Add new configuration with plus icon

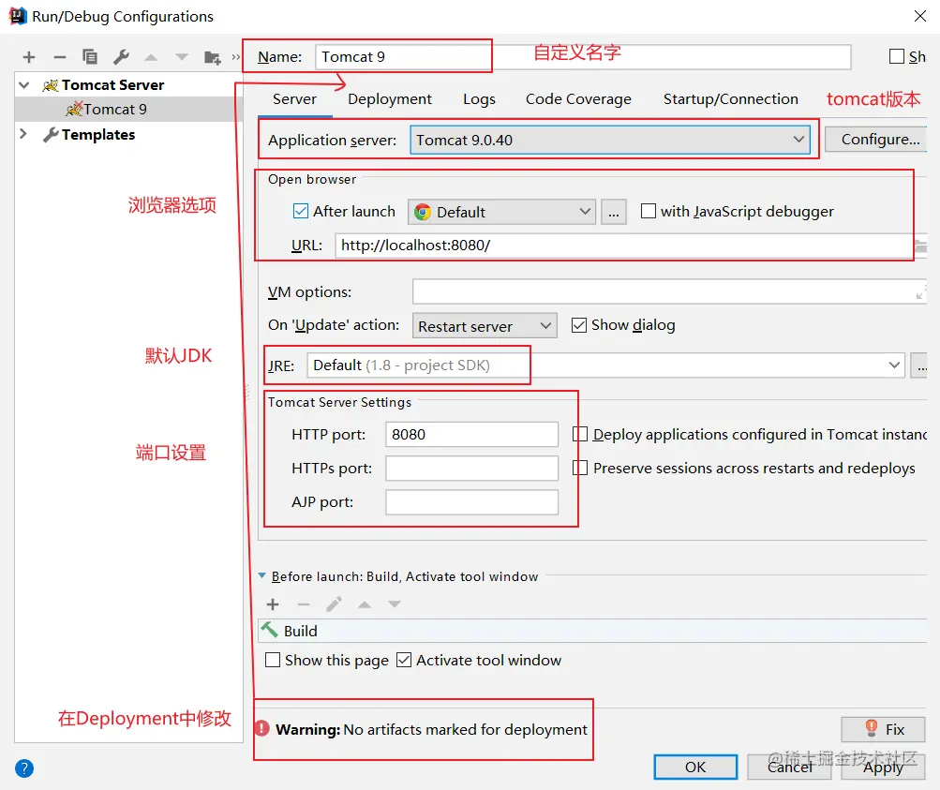point(29,57)
